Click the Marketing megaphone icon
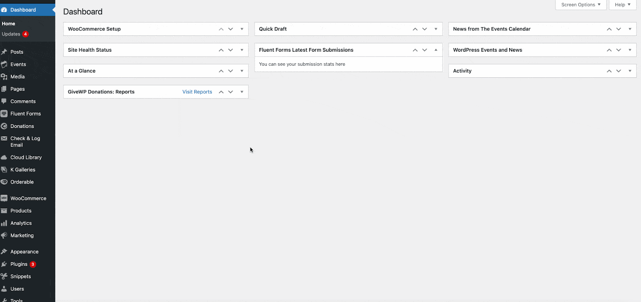The width and height of the screenshot is (641, 302). pyautogui.click(x=4, y=236)
